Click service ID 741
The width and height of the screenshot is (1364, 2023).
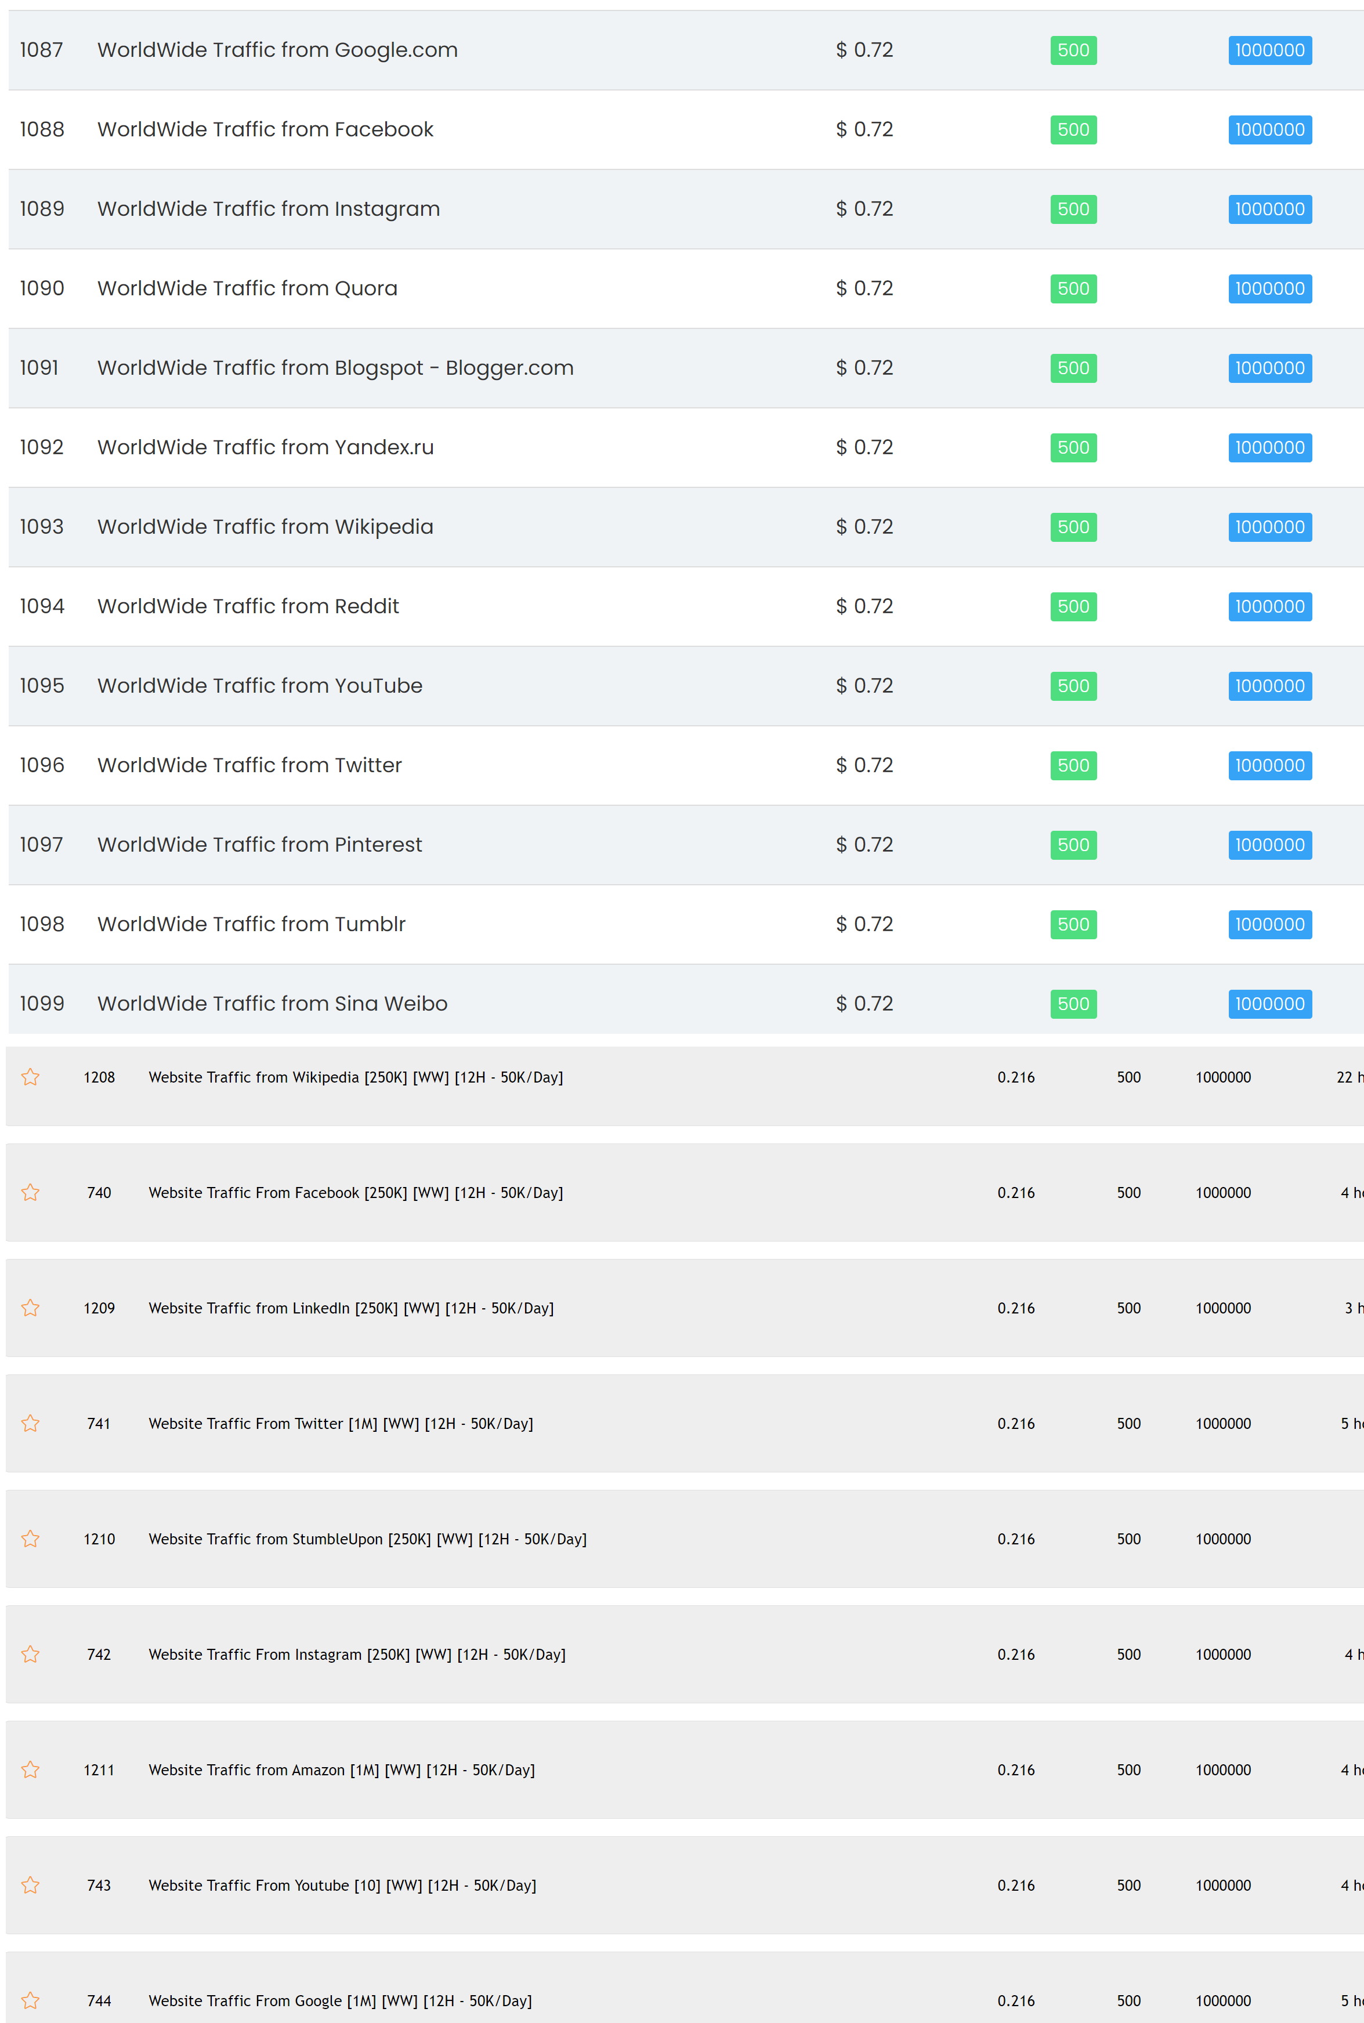pyautogui.click(x=99, y=1424)
